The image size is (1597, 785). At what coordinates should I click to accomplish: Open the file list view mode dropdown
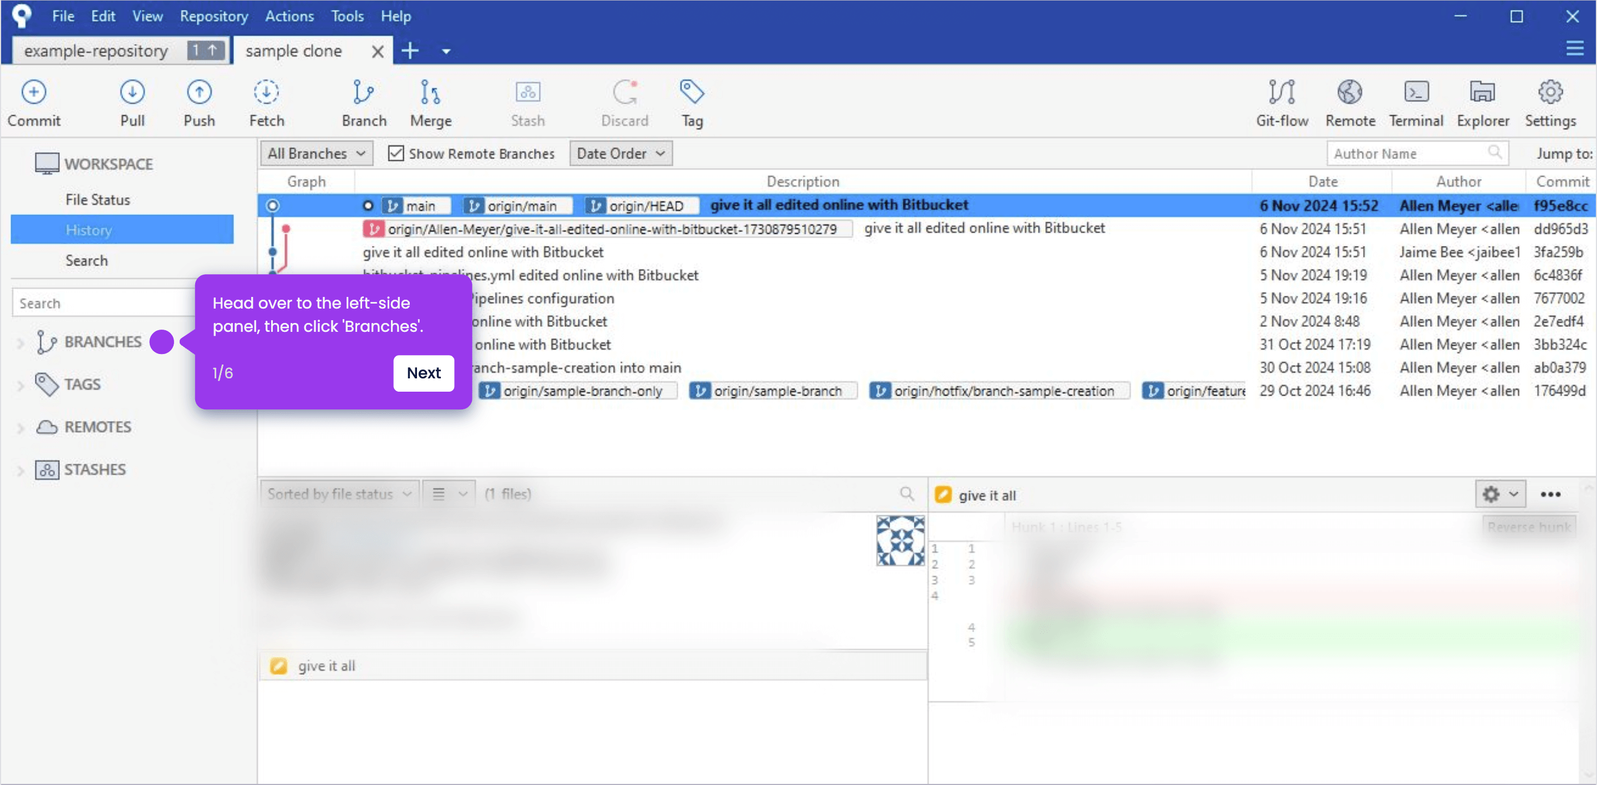449,494
